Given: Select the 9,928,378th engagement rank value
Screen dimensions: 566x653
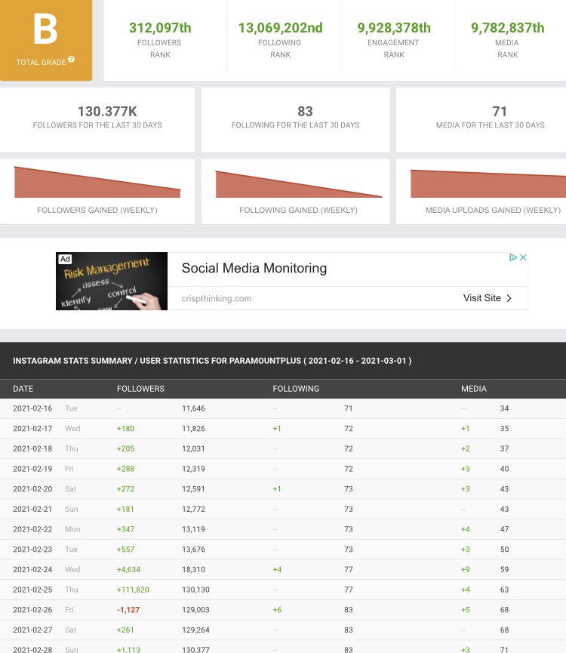Looking at the screenshot, I should coord(394,28).
